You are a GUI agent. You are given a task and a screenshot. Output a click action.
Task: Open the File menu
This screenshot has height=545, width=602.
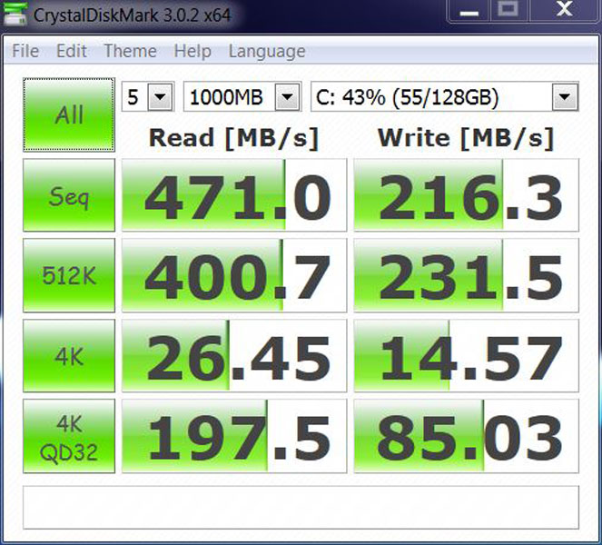click(25, 51)
